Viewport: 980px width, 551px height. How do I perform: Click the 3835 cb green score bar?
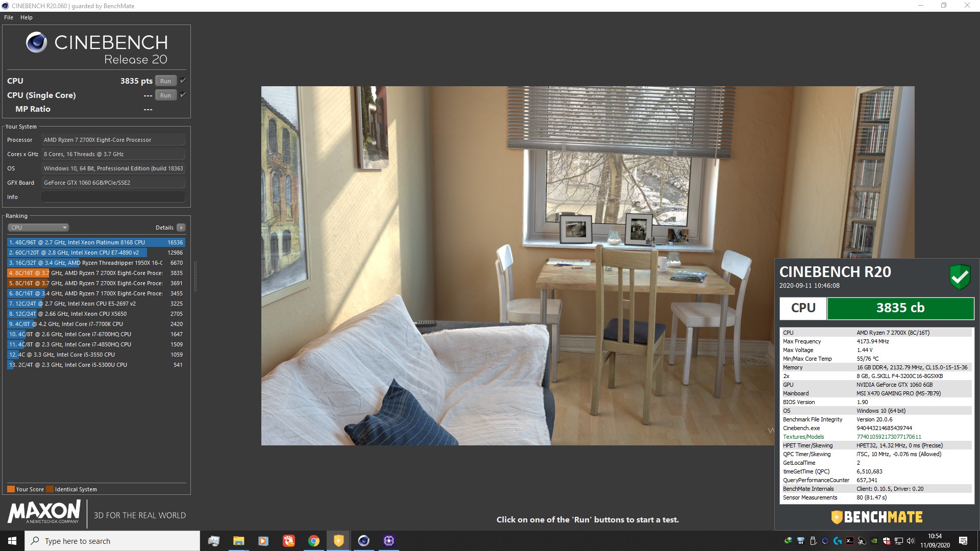tap(900, 308)
